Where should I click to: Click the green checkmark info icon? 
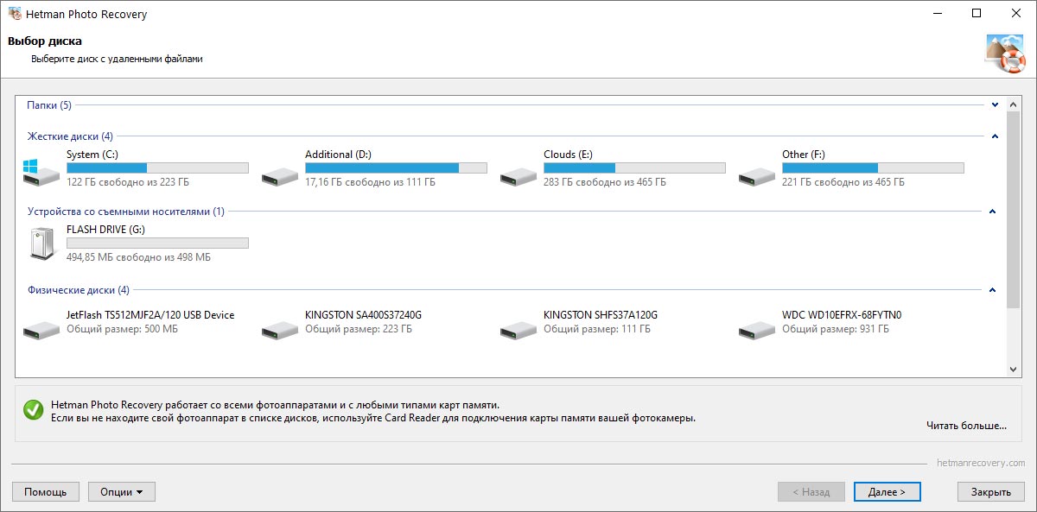pyautogui.click(x=34, y=410)
